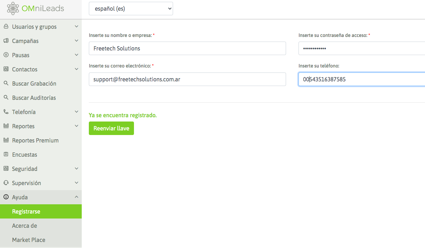This screenshot has width=425, height=248.
Task: Click the nombre o empresa text field
Action: click(x=187, y=48)
